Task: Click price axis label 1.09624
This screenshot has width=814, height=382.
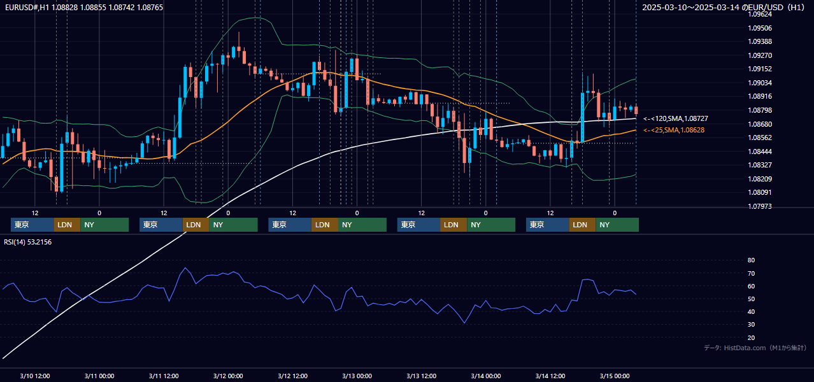Action: [759, 14]
